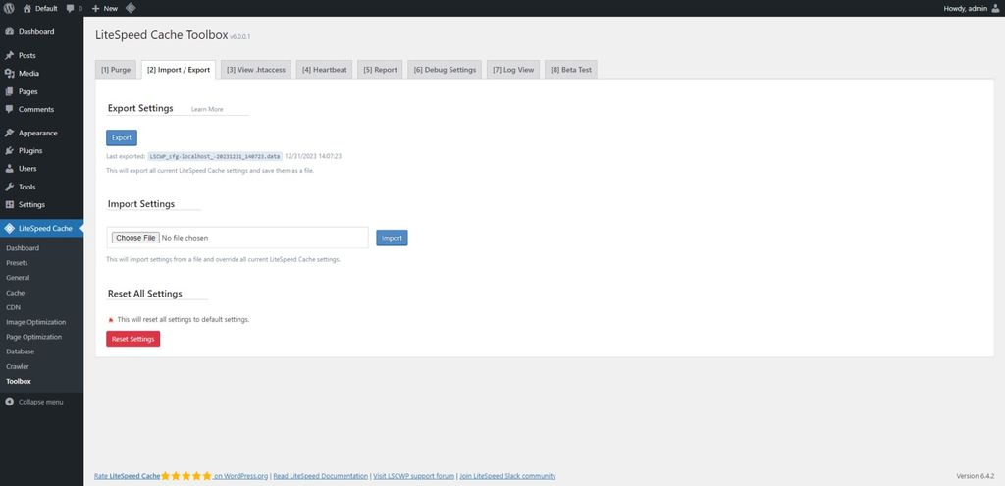Switch to the [7] Log View tab
The image size is (1005, 486).
coord(513,70)
